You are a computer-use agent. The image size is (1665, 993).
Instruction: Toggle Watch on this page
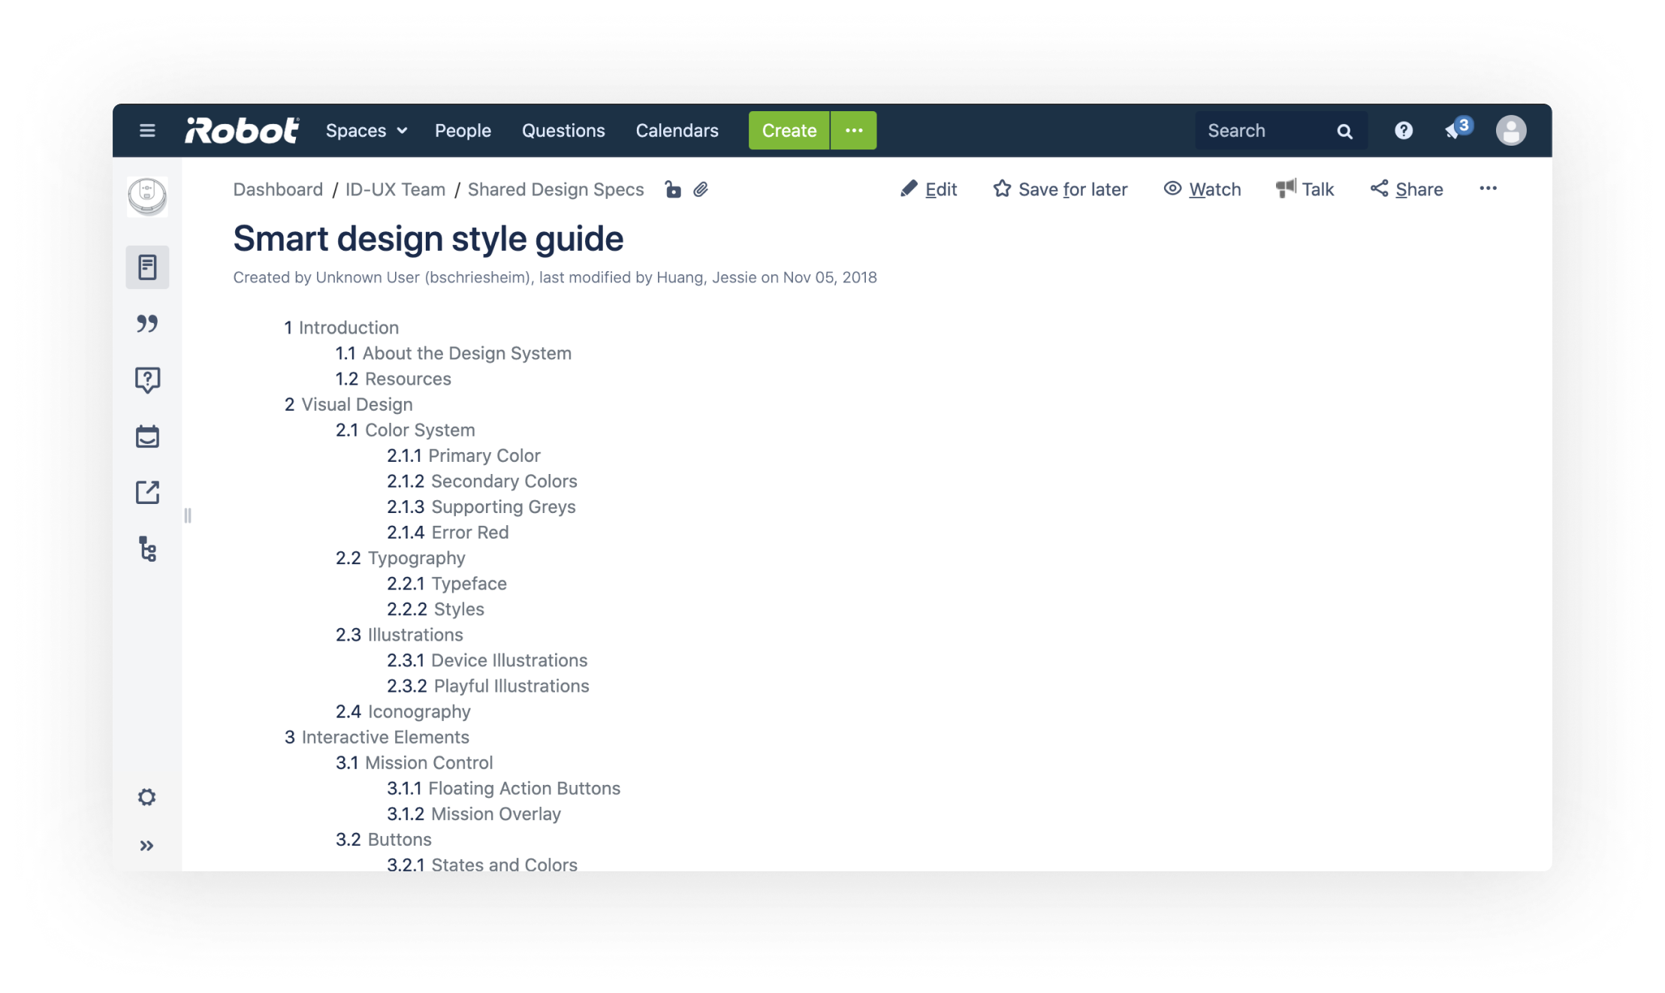(1202, 189)
